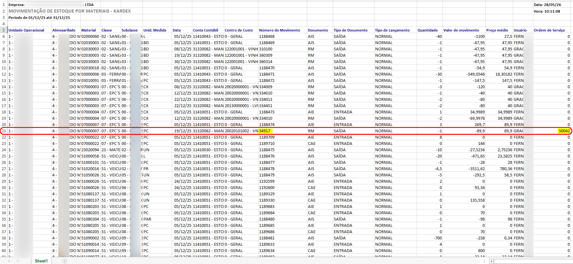Viewport: 573px width, 264px height.
Task: Select the movement value -549,0546
Action: point(476,74)
